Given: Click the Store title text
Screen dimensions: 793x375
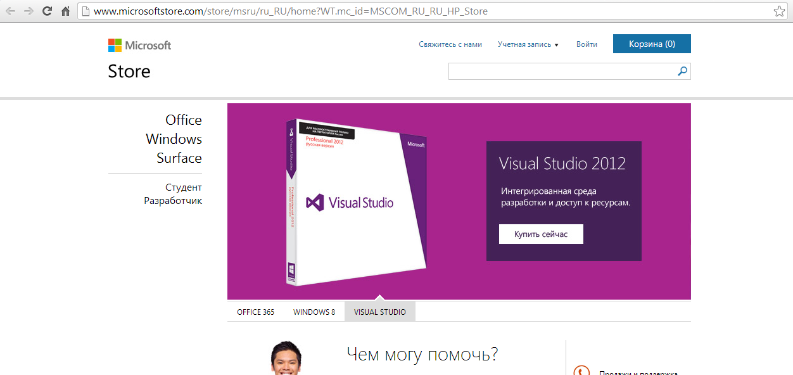Looking at the screenshot, I should click(x=129, y=71).
